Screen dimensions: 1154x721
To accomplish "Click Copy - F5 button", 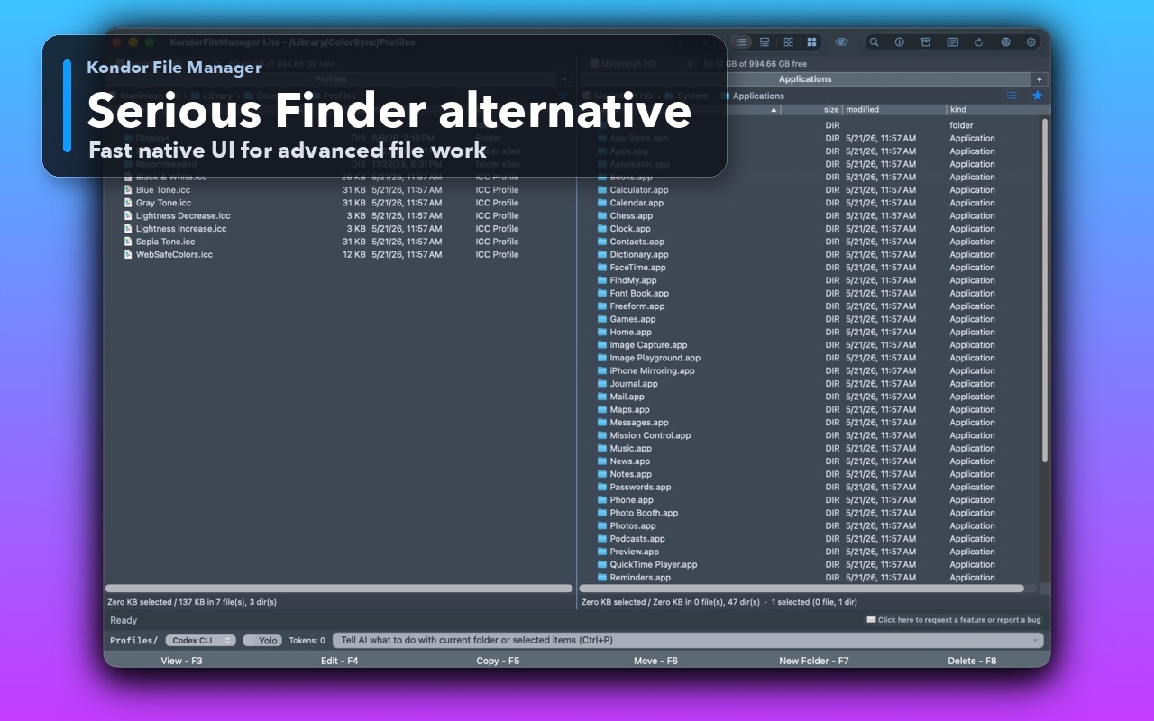I will pos(498,661).
